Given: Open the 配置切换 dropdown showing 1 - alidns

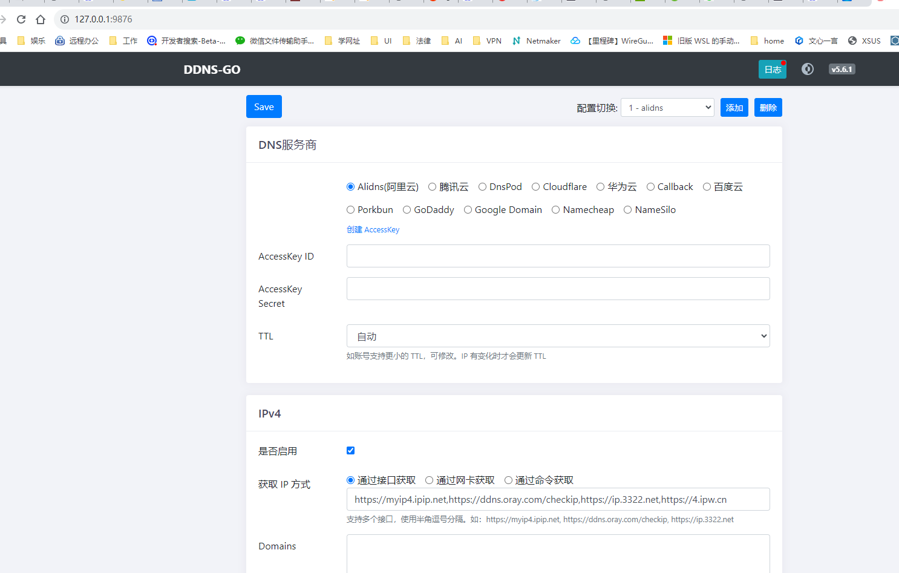Looking at the screenshot, I should tap(667, 108).
